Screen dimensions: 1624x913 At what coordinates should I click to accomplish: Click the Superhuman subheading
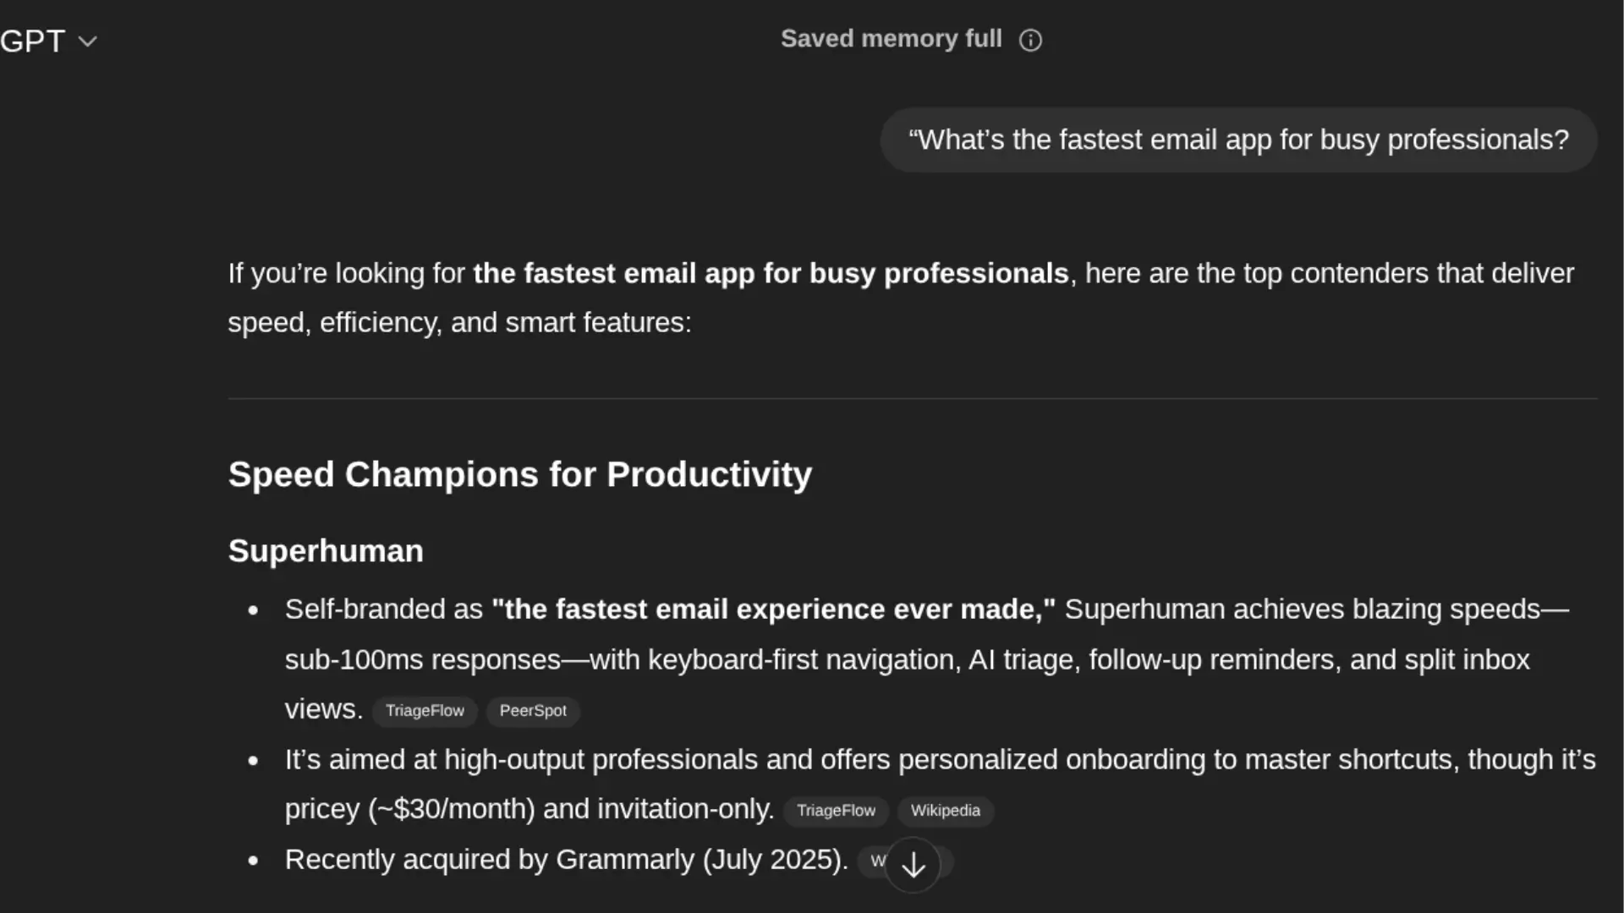(326, 550)
